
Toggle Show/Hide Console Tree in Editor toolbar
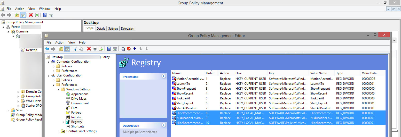[67, 49]
